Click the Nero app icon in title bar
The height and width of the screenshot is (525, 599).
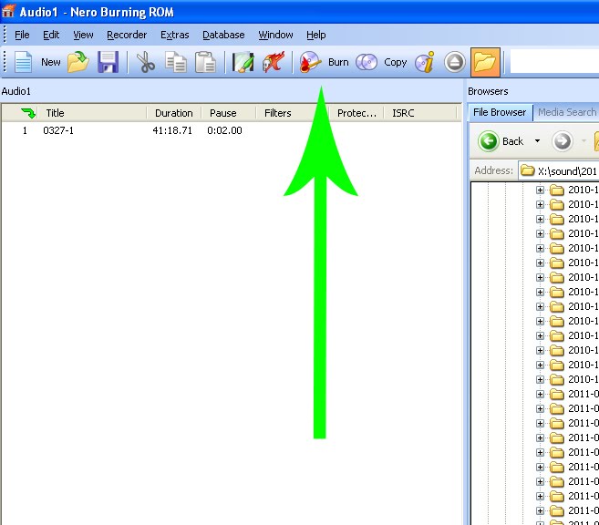click(x=8, y=12)
